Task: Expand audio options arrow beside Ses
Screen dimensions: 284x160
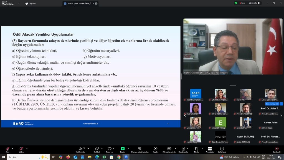Action: (x=12, y=148)
